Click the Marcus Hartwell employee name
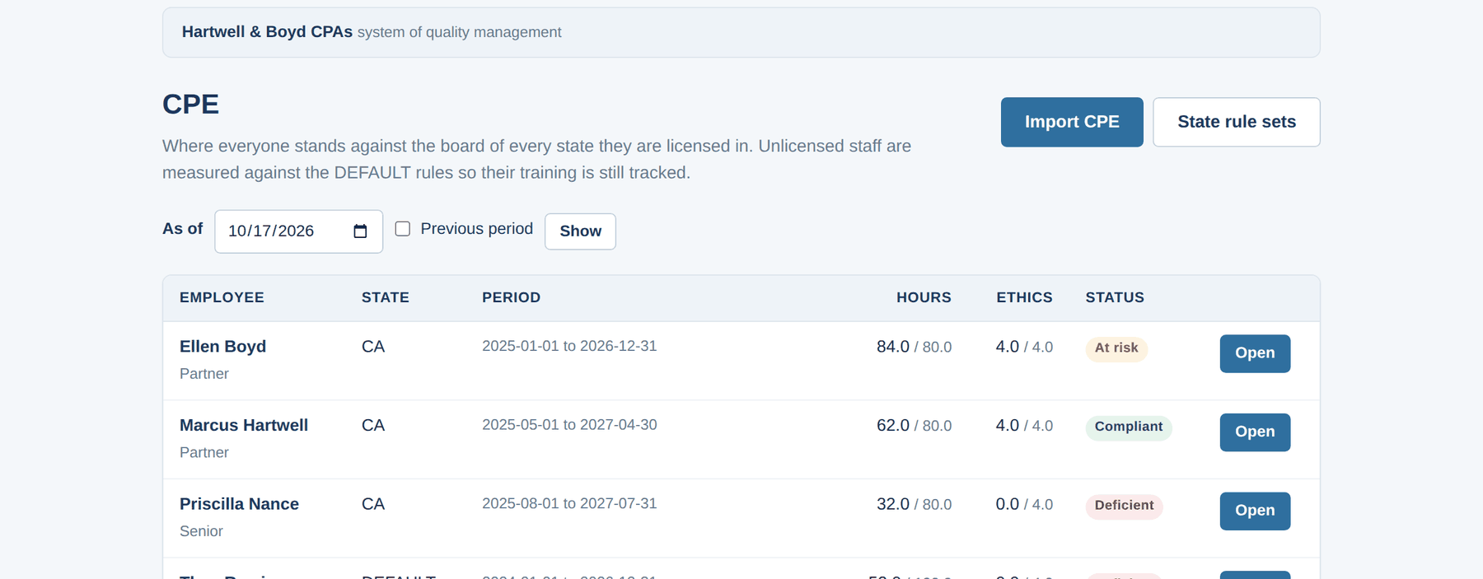This screenshot has height=579, width=1483. [x=244, y=426]
